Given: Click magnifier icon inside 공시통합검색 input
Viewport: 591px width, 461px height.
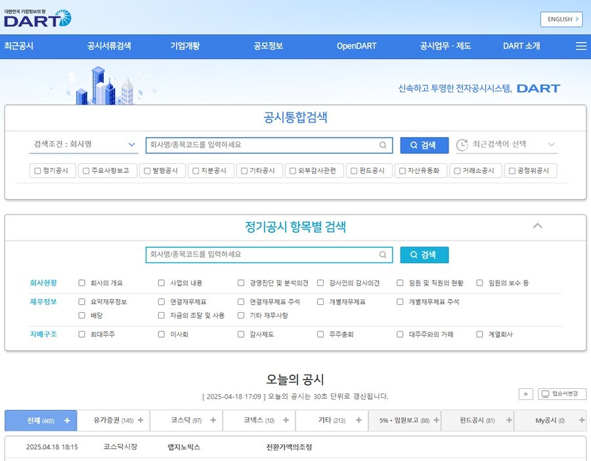Looking at the screenshot, I should pos(383,145).
